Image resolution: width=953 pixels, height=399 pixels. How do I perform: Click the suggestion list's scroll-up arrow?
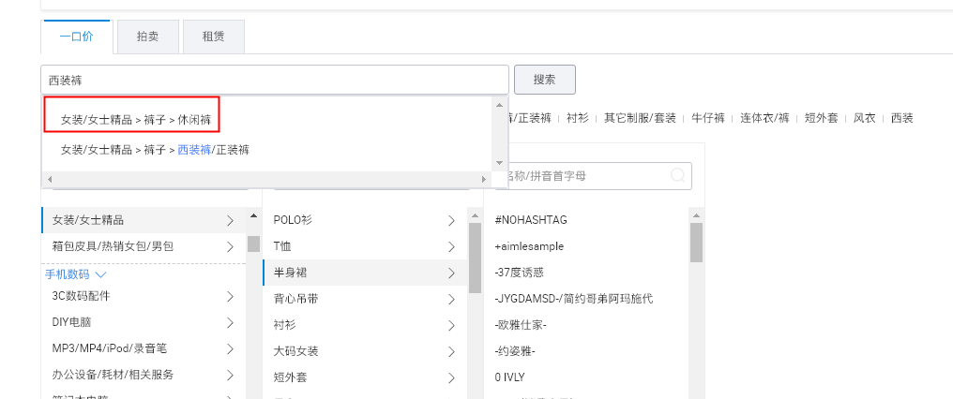(499, 105)
